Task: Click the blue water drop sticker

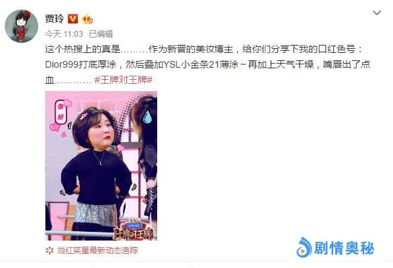Action: [x=147, y=117]
